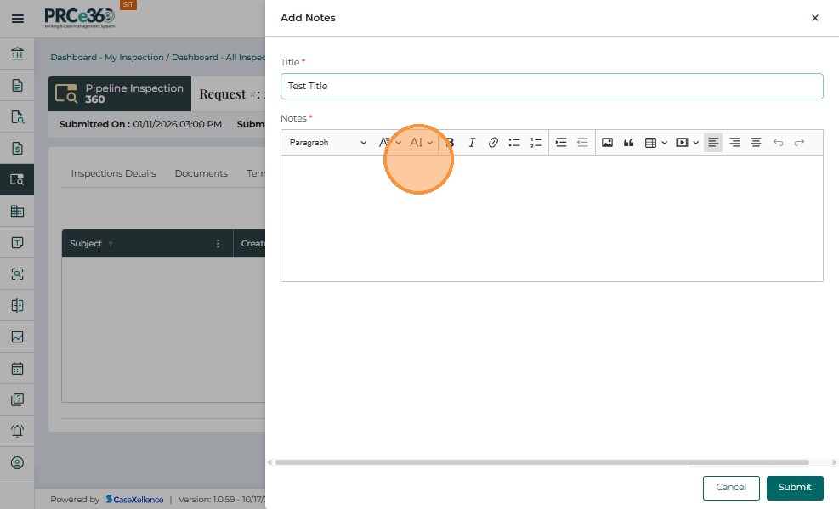
Task: Follow Dashboard - My Inspection breadcrumb
Action: [107, 57]
